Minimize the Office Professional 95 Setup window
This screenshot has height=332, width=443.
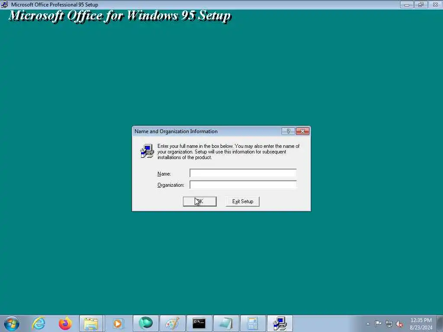click(407, 5)
